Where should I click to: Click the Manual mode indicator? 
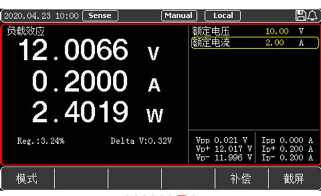click(179, 15)
